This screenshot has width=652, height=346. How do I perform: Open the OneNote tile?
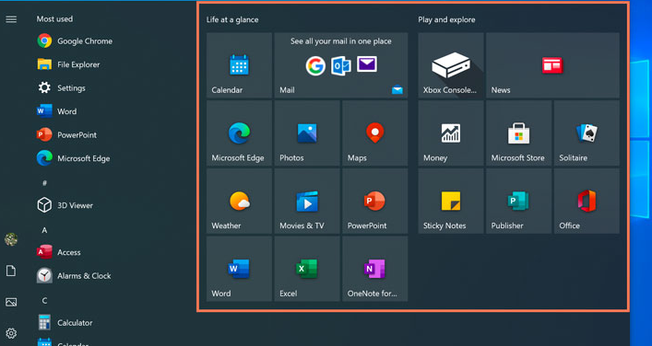coord(374,269)
